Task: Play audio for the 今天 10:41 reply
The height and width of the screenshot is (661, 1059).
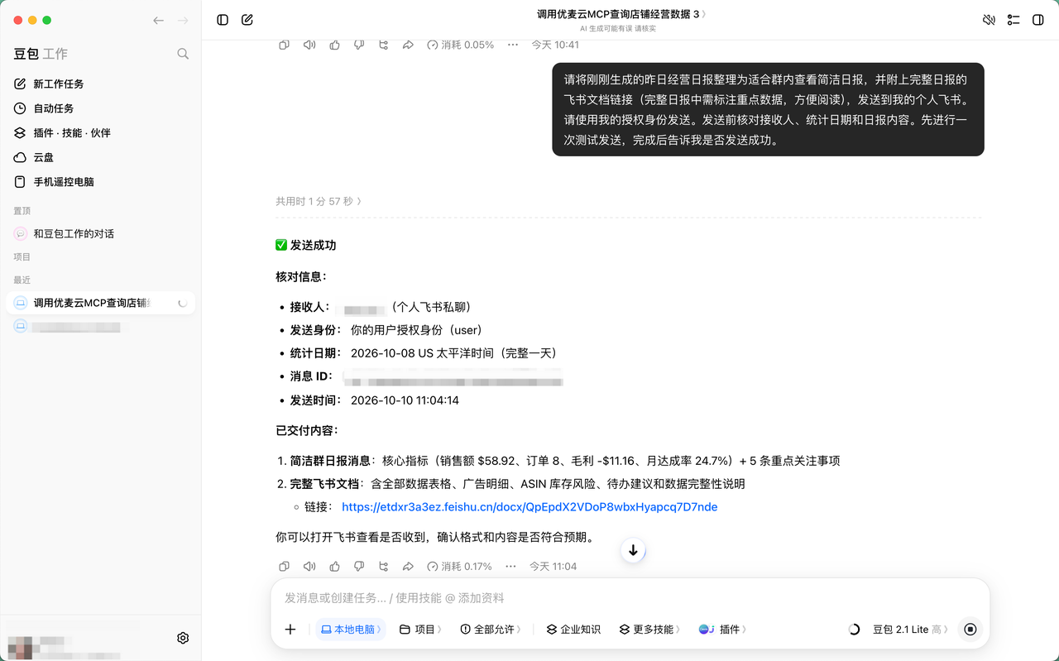Action: pos(309,45)
